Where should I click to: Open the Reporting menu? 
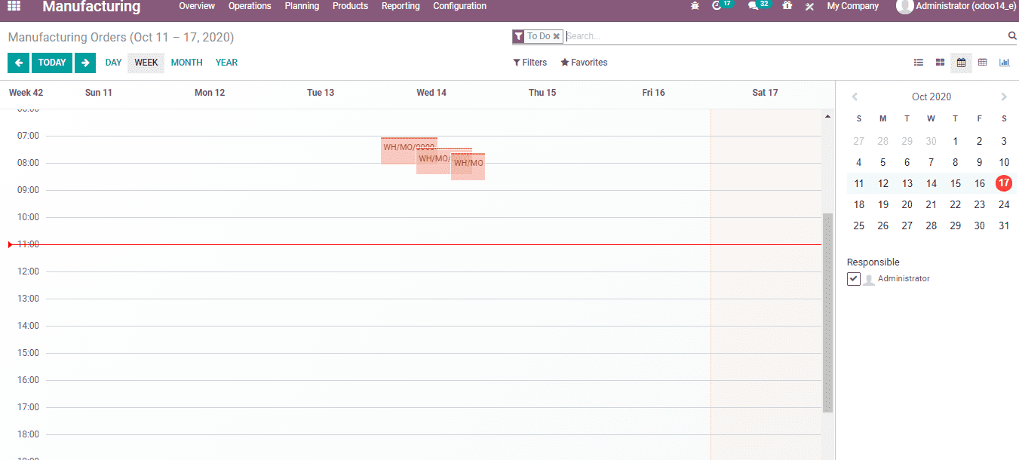coord(401,6)
